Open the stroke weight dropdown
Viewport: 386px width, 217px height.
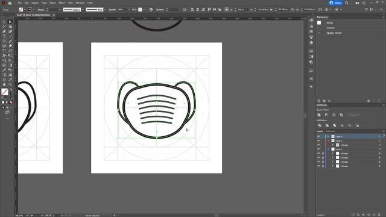click(x=60, y=10)
